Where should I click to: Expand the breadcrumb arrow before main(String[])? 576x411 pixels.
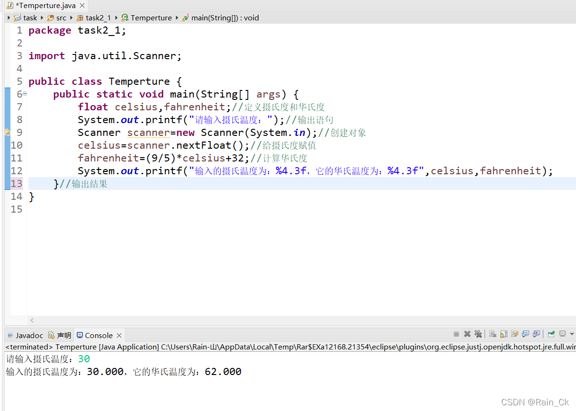pyautogui.click(x=177, y=18)
